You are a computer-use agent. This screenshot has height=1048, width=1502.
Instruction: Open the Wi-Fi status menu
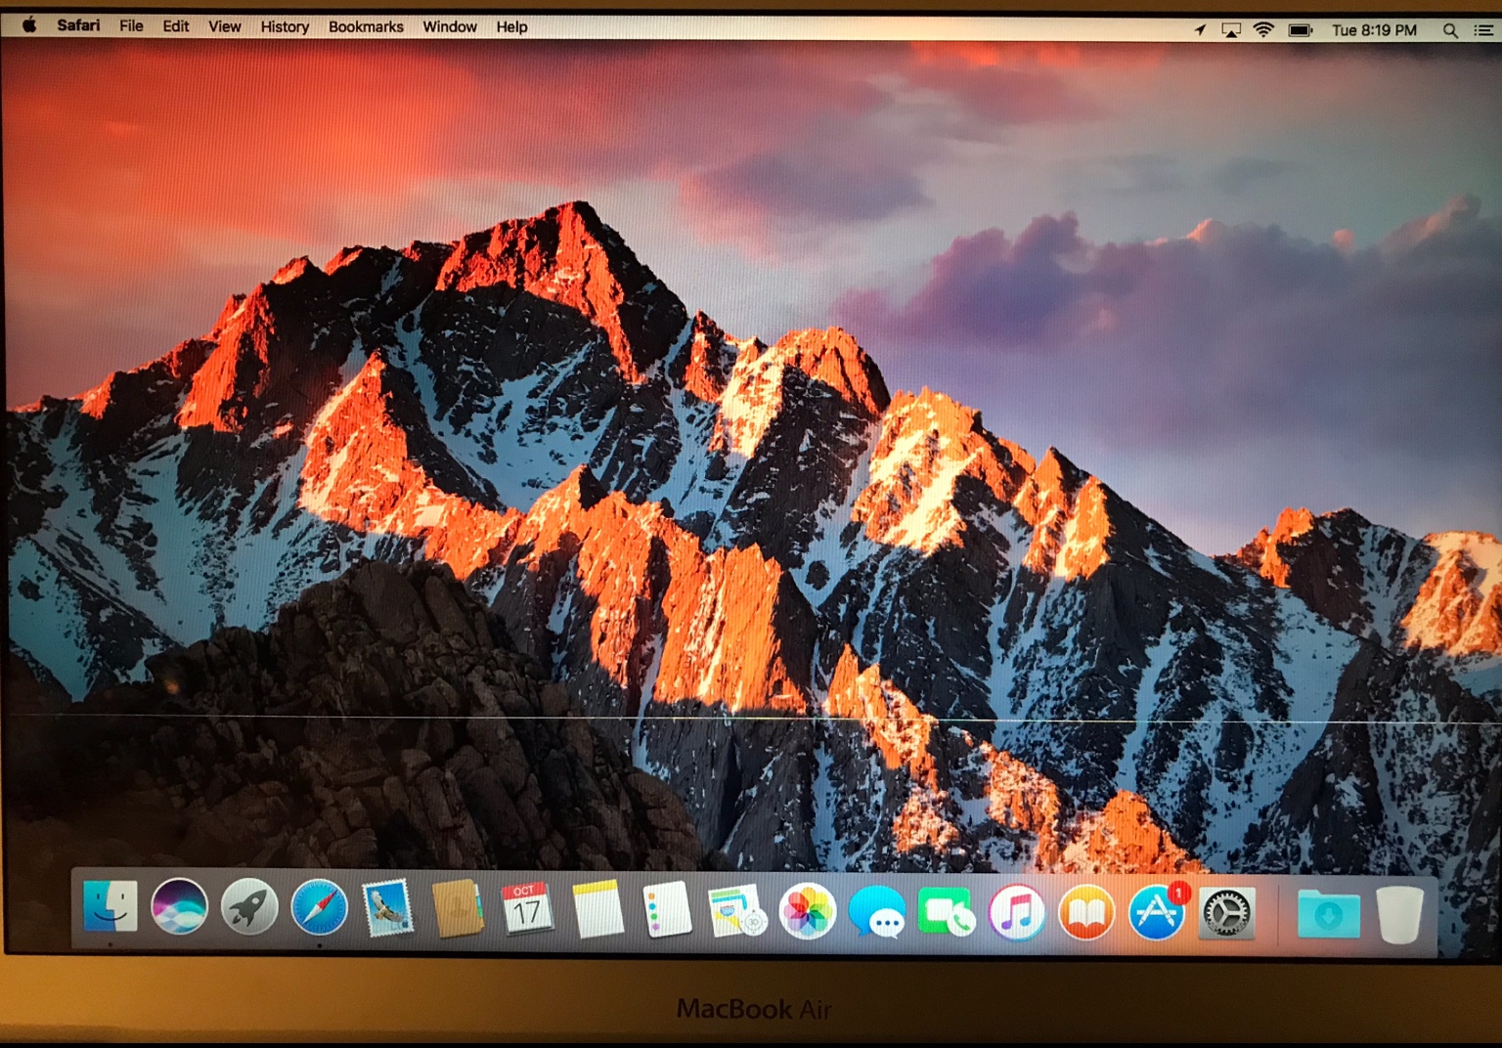click(1263, 29)
